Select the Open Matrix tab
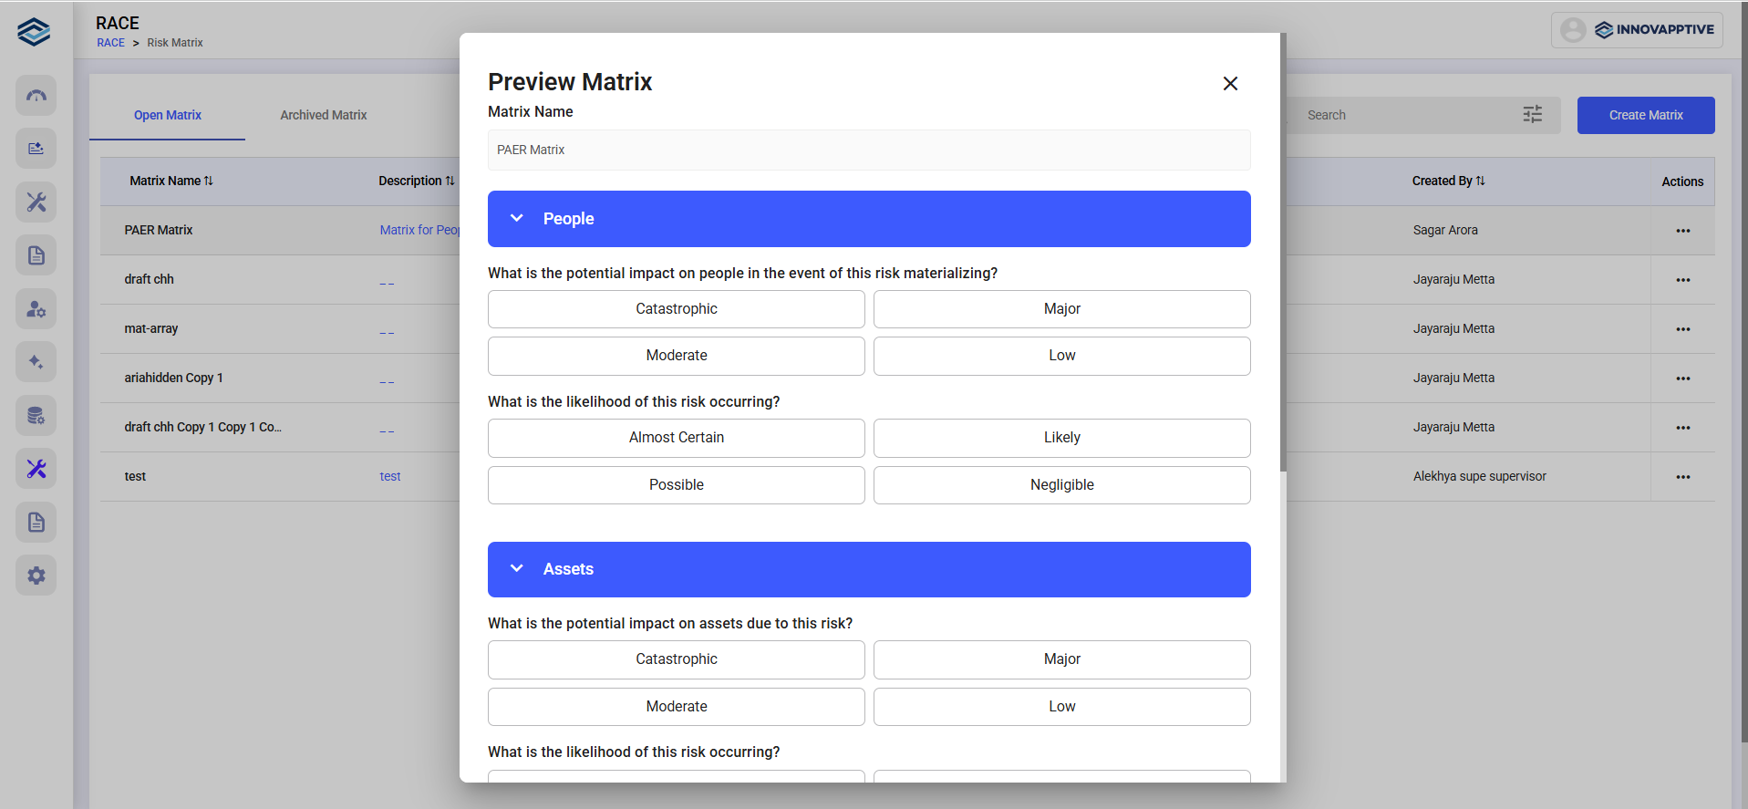 168,115
